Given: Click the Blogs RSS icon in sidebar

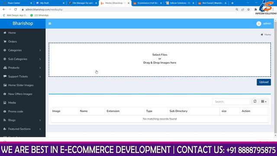Looking at the screenshot, I should 5,120.
